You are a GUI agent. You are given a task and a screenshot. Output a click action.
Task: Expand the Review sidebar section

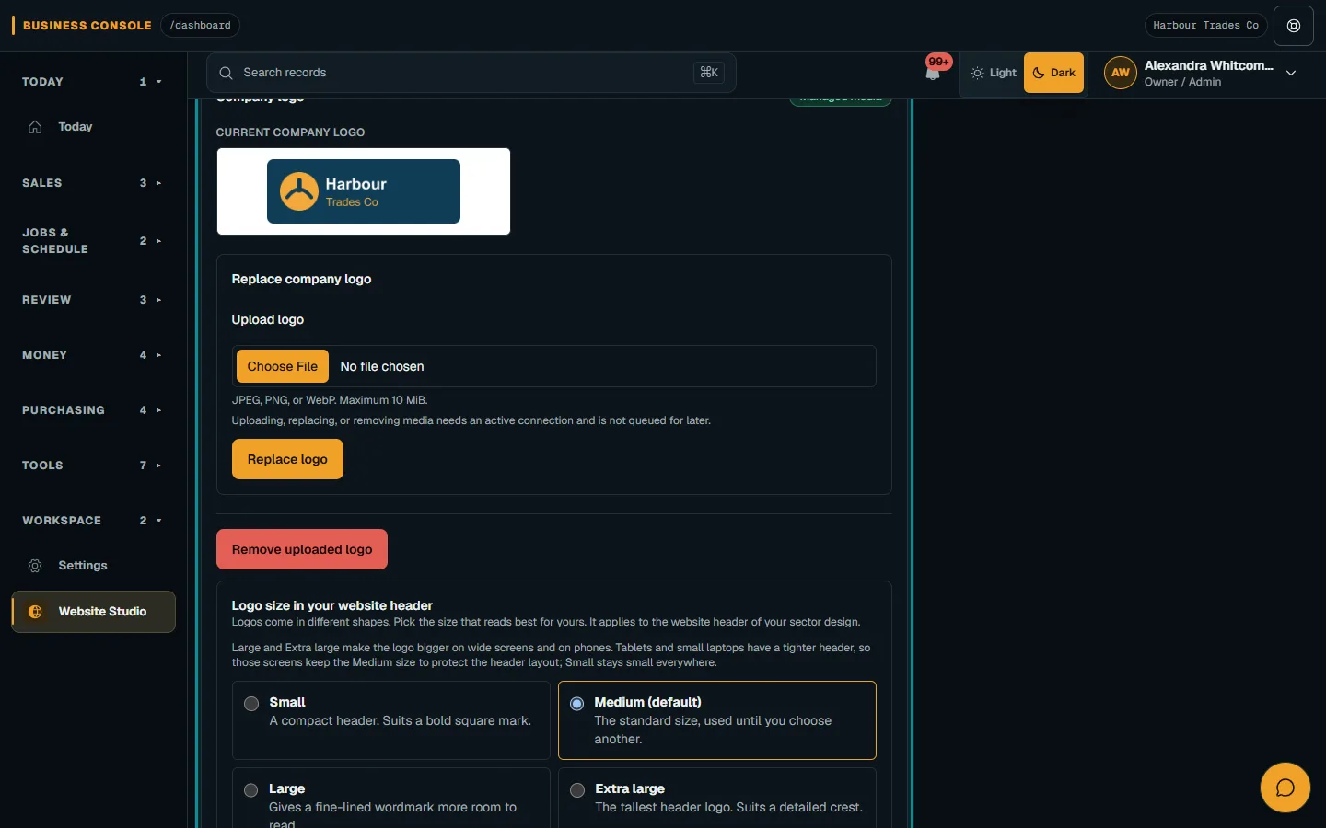click(92, 300)
